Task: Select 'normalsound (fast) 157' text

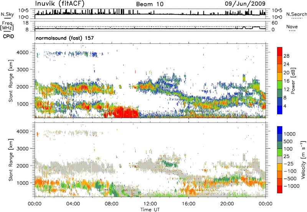Action: click(x=65, y=38)
